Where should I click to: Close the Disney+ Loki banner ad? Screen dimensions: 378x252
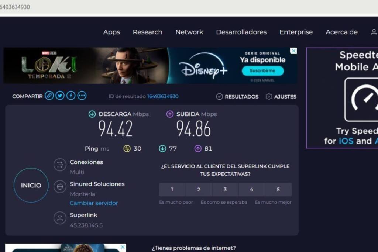pyautogui.click(x=293, y=51)
